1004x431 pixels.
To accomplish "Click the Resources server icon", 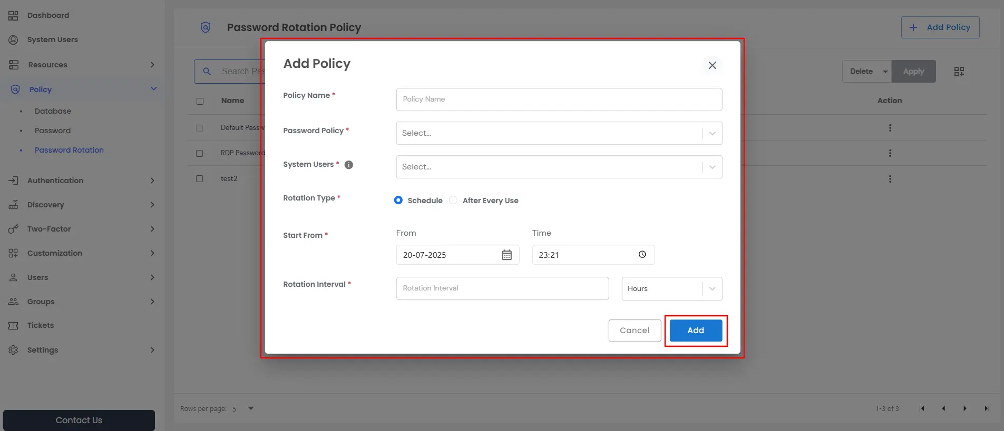I will (x=14, y=65).
